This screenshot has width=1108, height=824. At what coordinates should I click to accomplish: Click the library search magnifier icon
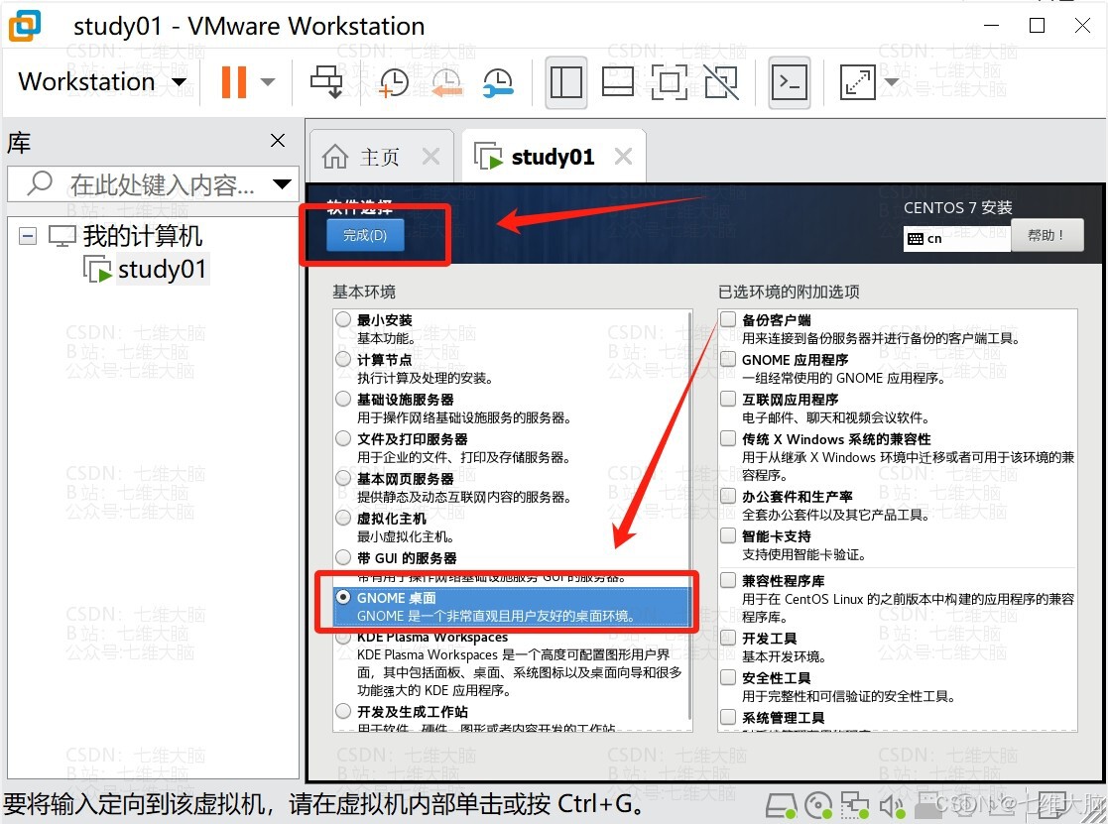pos(40,183)
